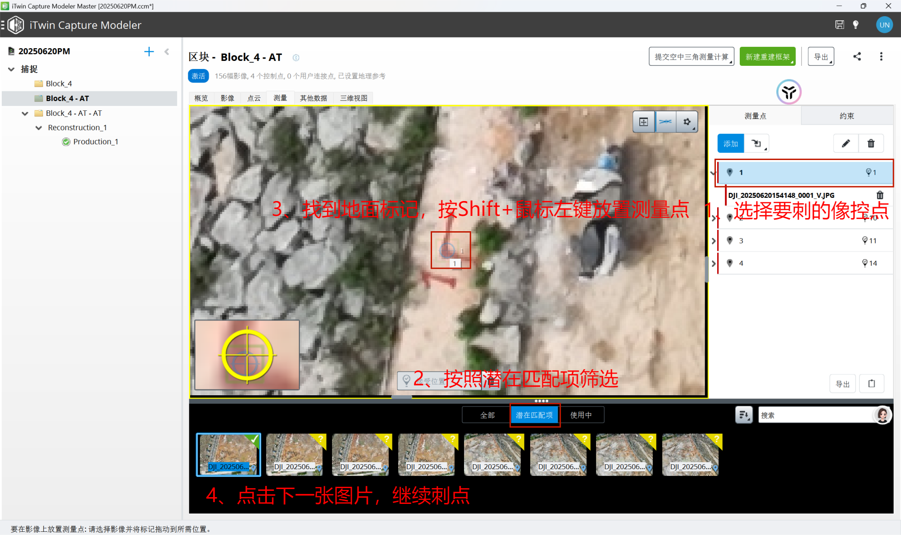This screenshot has width=901, height=535.
Task: Click the pin icon of control point 3
Action: [x=730, y=240]
